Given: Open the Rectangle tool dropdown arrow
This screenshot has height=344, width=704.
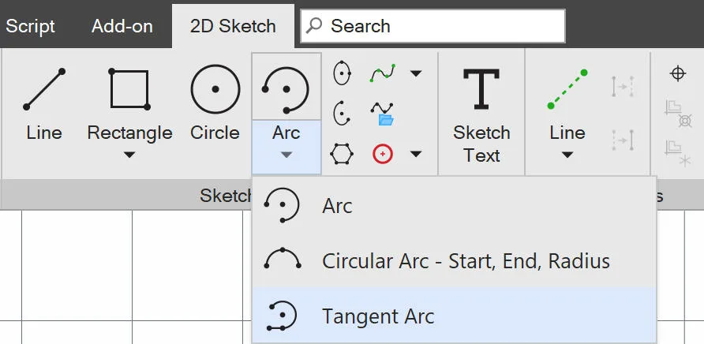Looking at the screenshot, I should [129, 155].
